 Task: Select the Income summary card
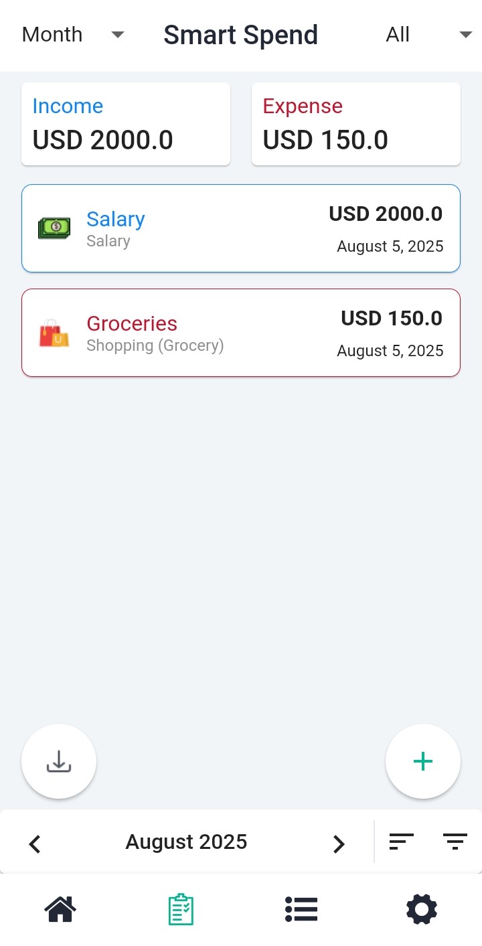click(x=126, y=124)
